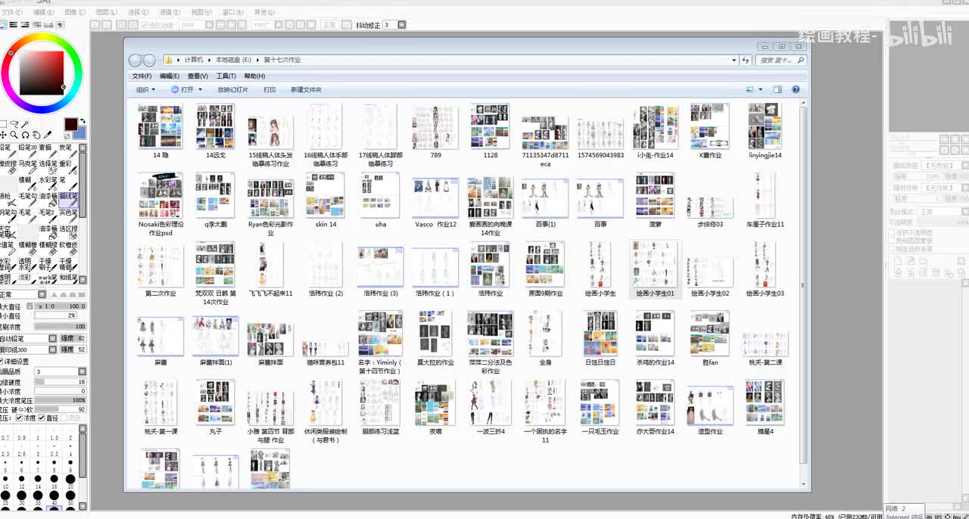This screenshot has width=969, height=519.
Task: Enable 指定选取来源 checkbox
Action: (891, 249)
